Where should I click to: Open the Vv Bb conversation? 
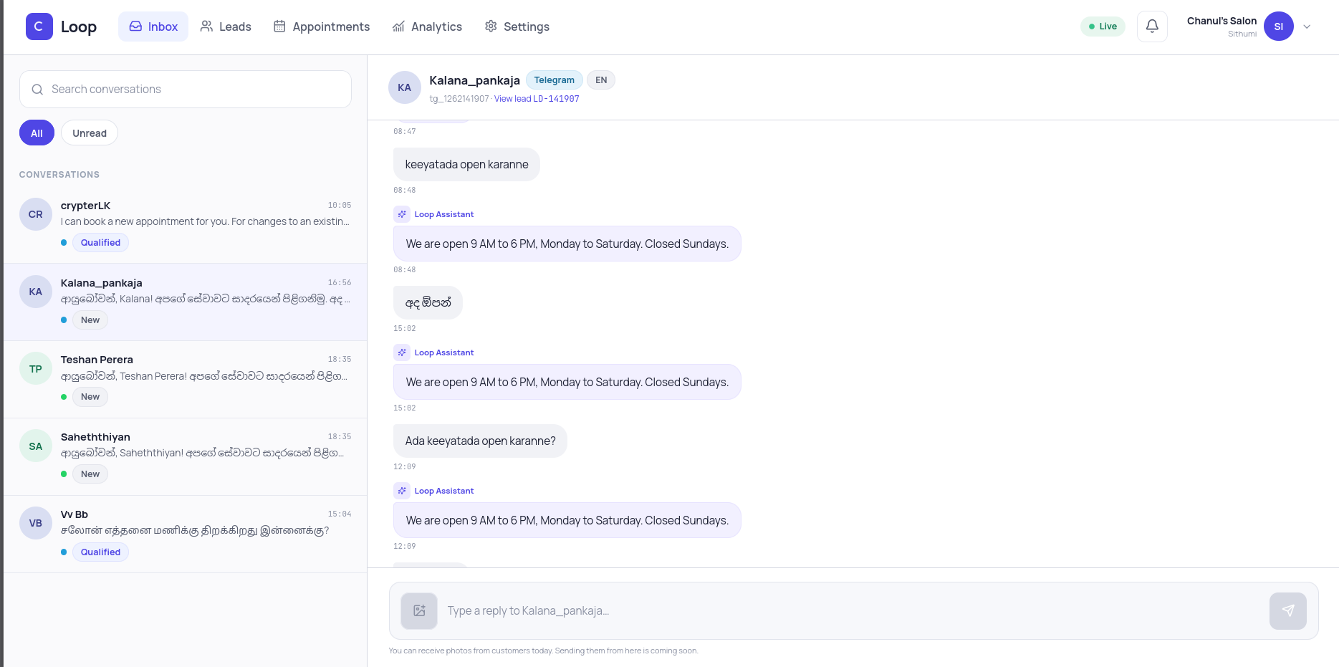[186, 534]
